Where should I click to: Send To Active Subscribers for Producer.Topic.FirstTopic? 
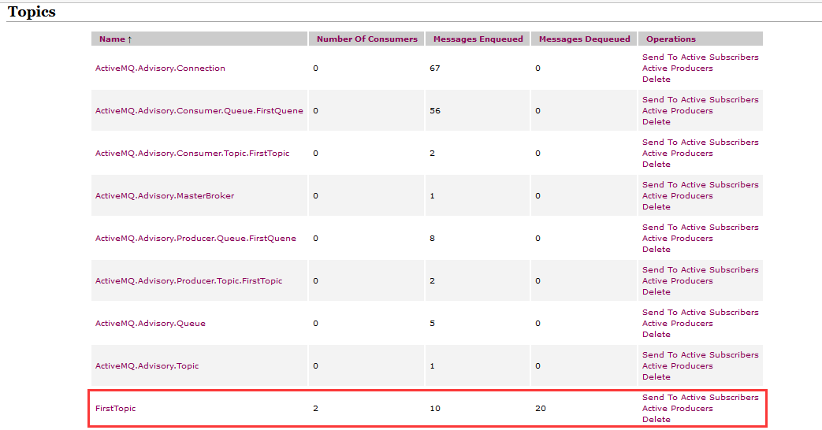pos(701,269)
